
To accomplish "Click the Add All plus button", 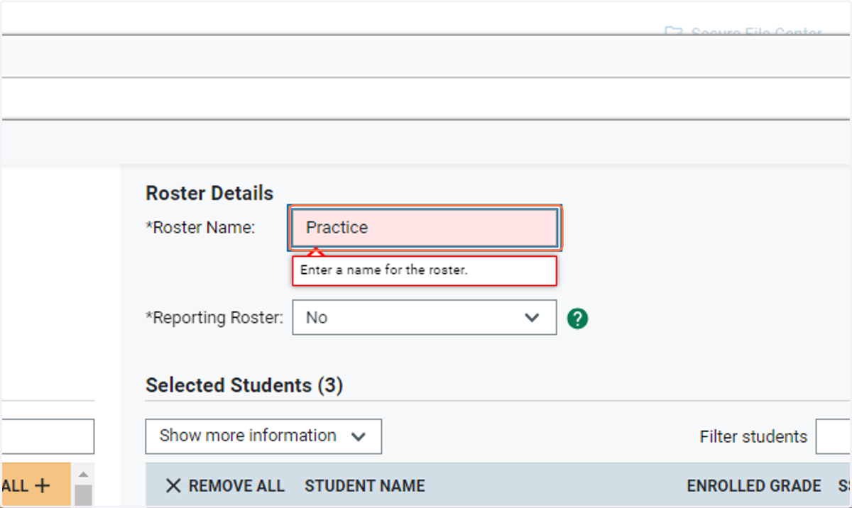I will click(35, 485).
